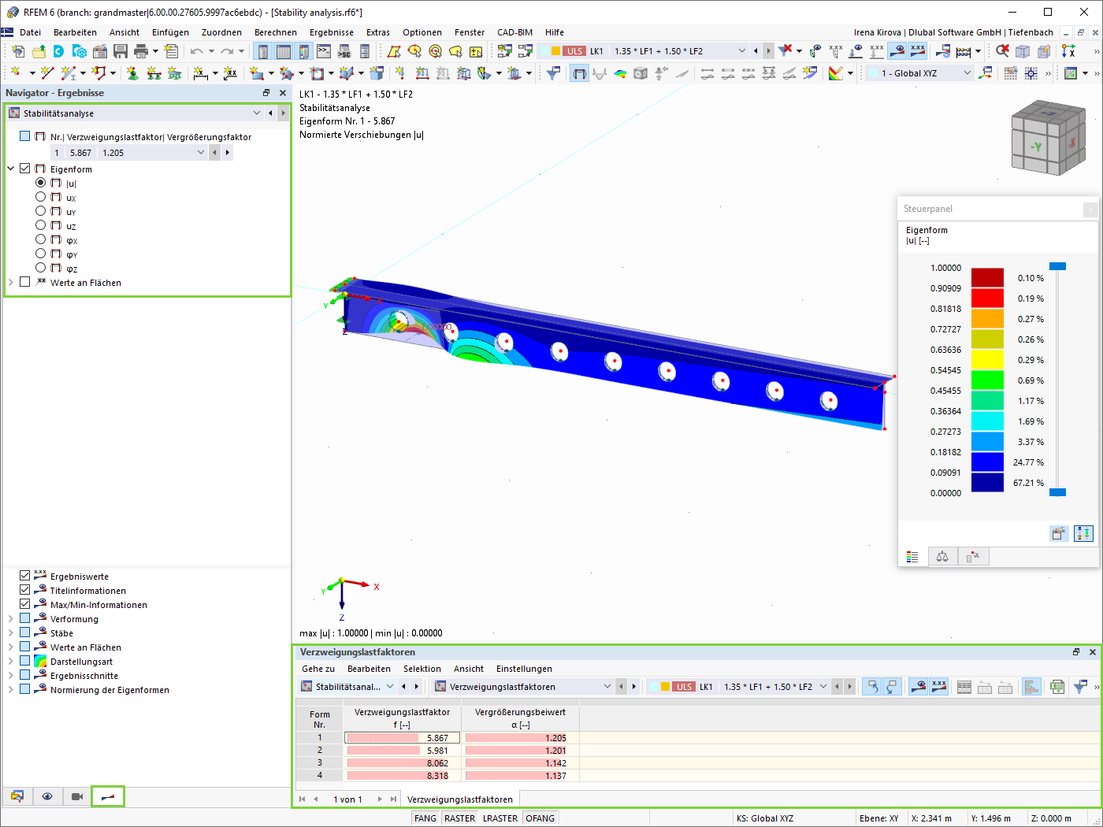Toggle the Titelinformationen checkbox
Viewport: 1103px width, 827px height.
tap(25, 590)
